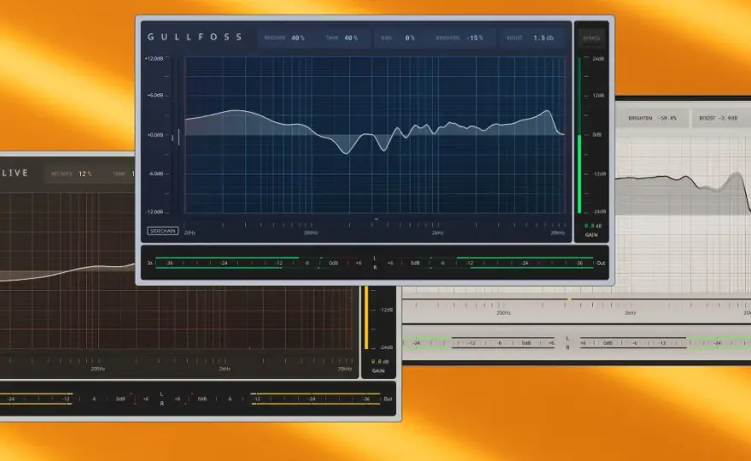Click the EQ curve peak near 20kHz in blue Gullfoss

pos(547,112)
